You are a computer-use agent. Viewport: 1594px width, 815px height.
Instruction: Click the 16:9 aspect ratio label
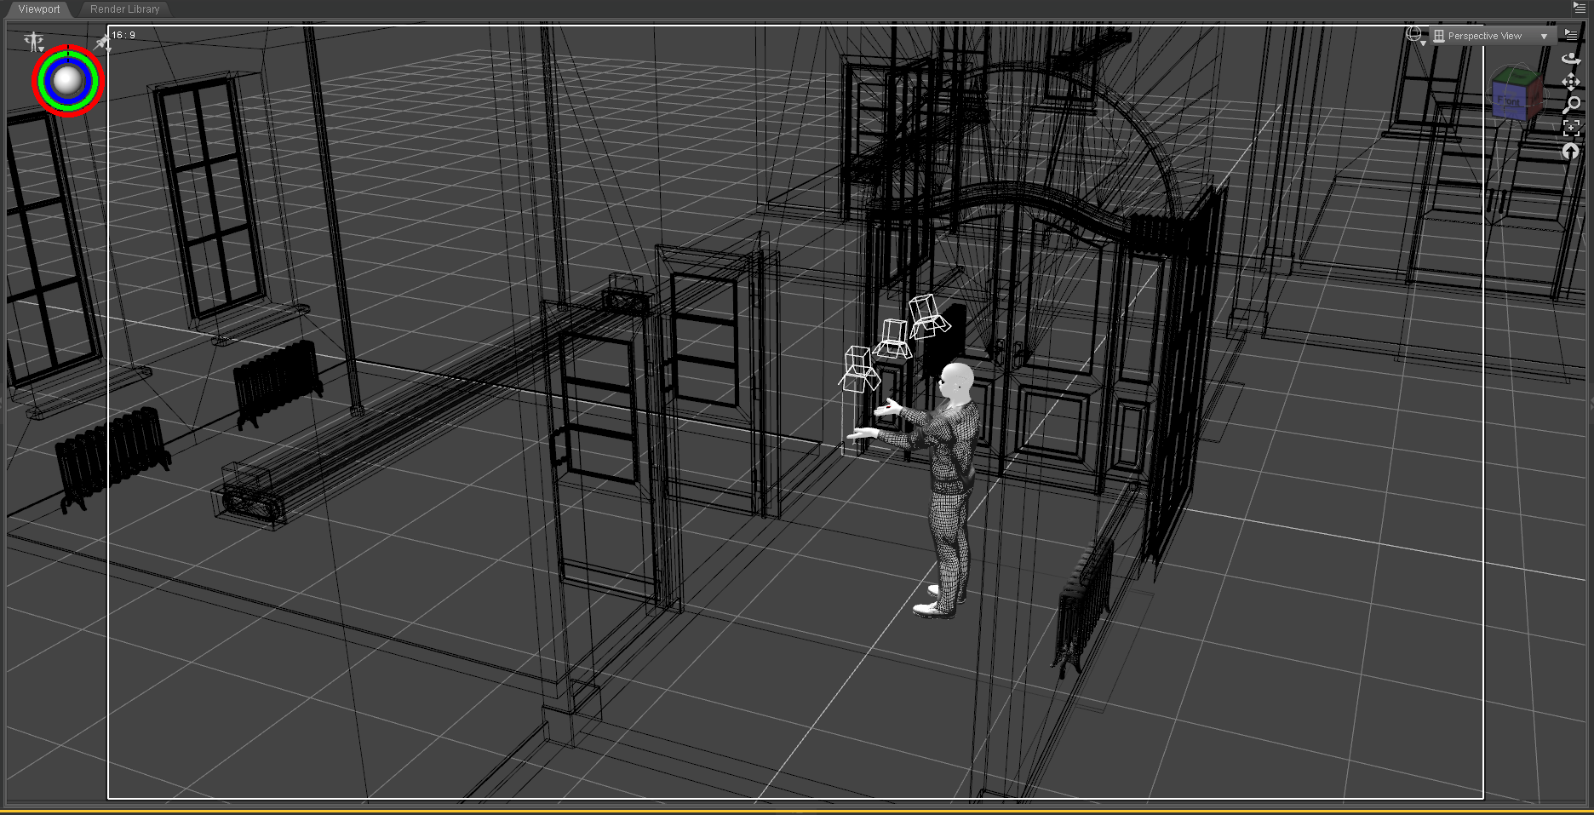click(124, 35)
